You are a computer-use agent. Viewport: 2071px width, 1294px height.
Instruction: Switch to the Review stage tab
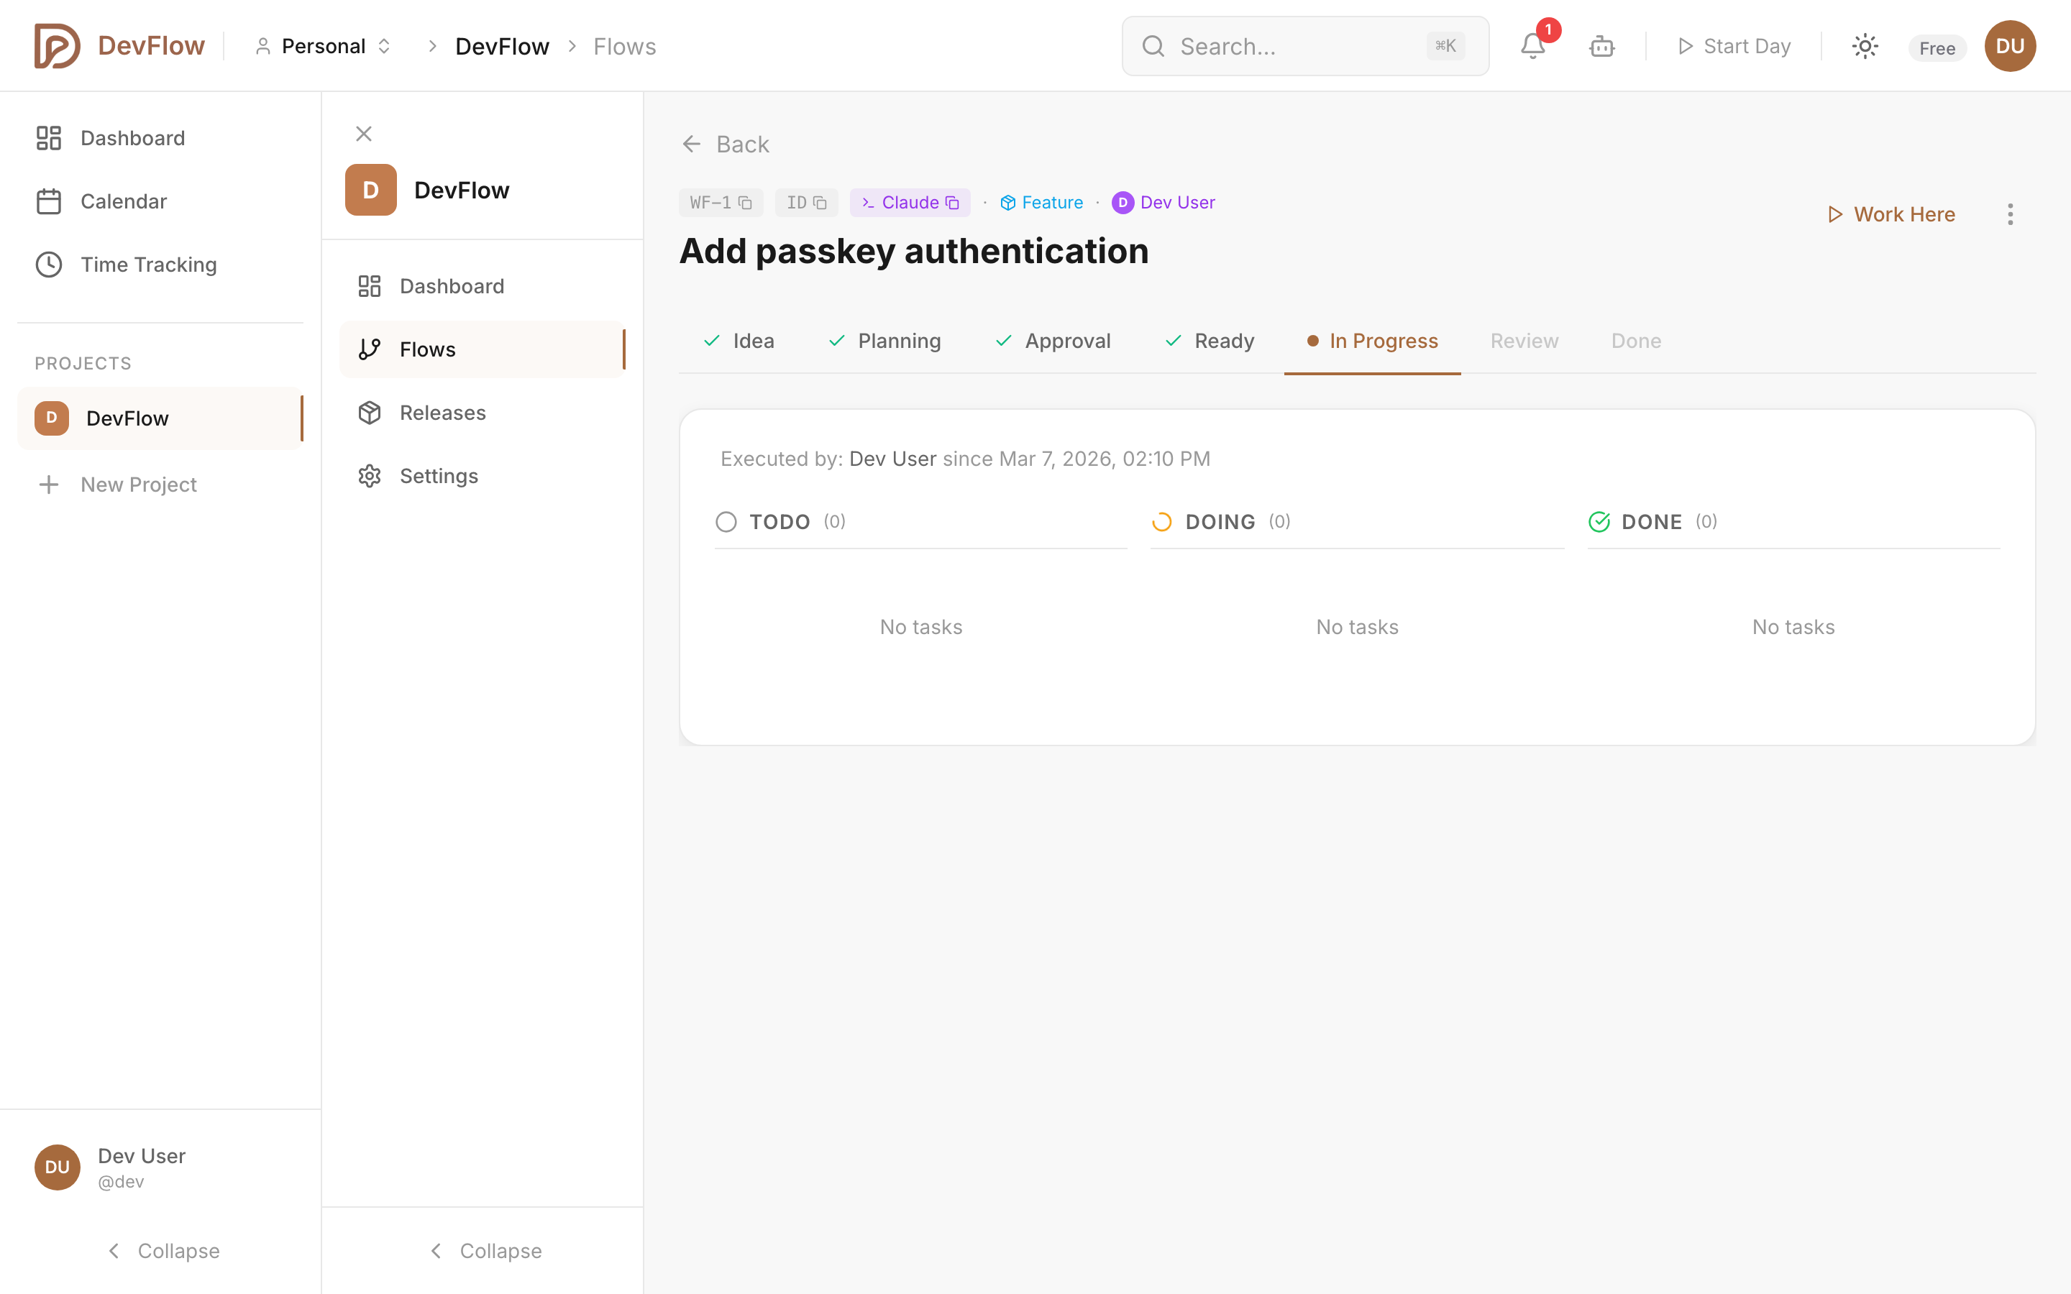[x=1523, y=341]
